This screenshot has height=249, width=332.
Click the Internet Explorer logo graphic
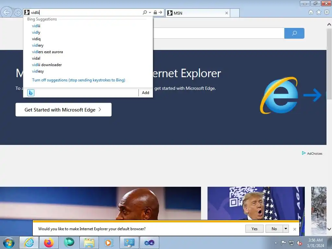[279, 95]
